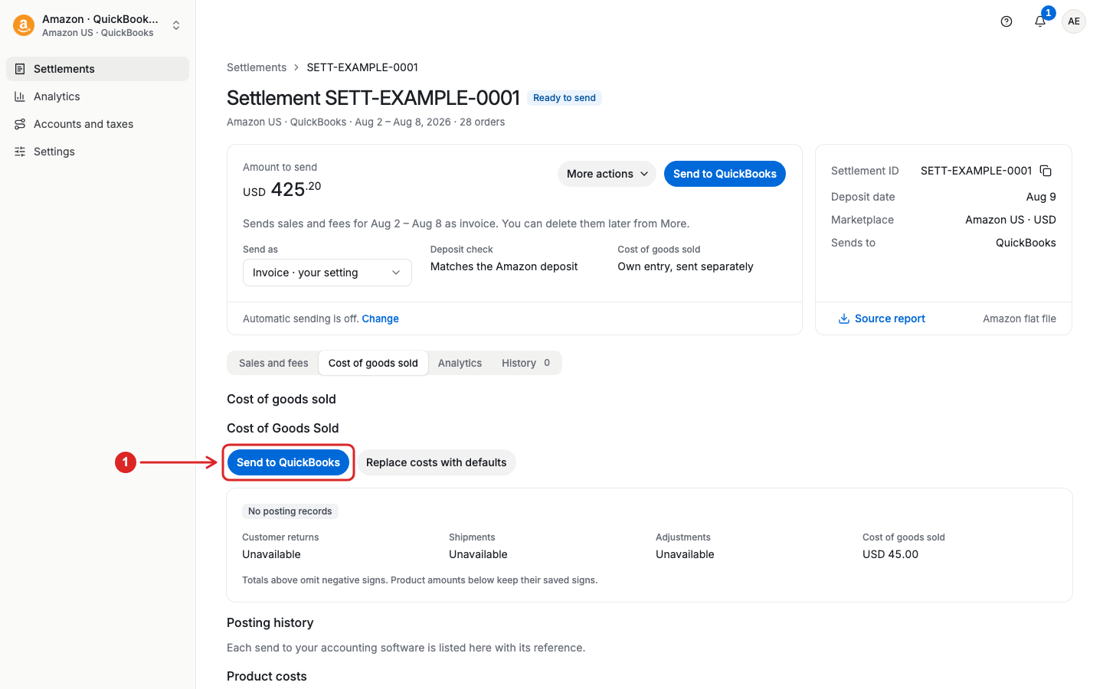
Task: Click the Ready to send status badge
Action: pyautogui.click(x=564, y=98)
